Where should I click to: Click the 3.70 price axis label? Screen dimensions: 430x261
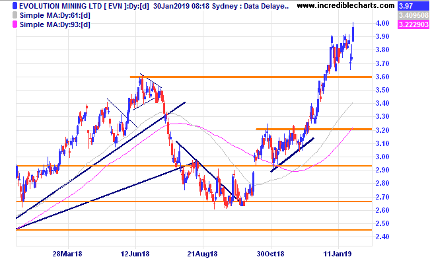pyautogui.click(x=382, y=63)
